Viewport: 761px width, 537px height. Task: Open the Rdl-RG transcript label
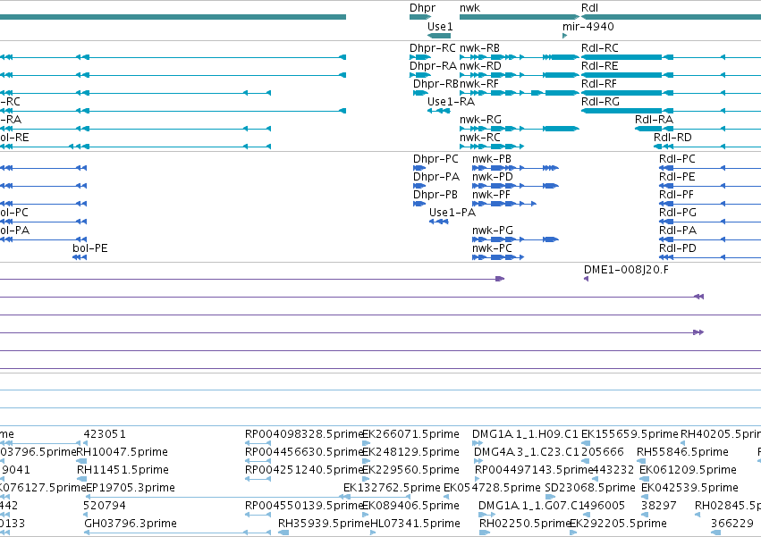click(600, 102)
